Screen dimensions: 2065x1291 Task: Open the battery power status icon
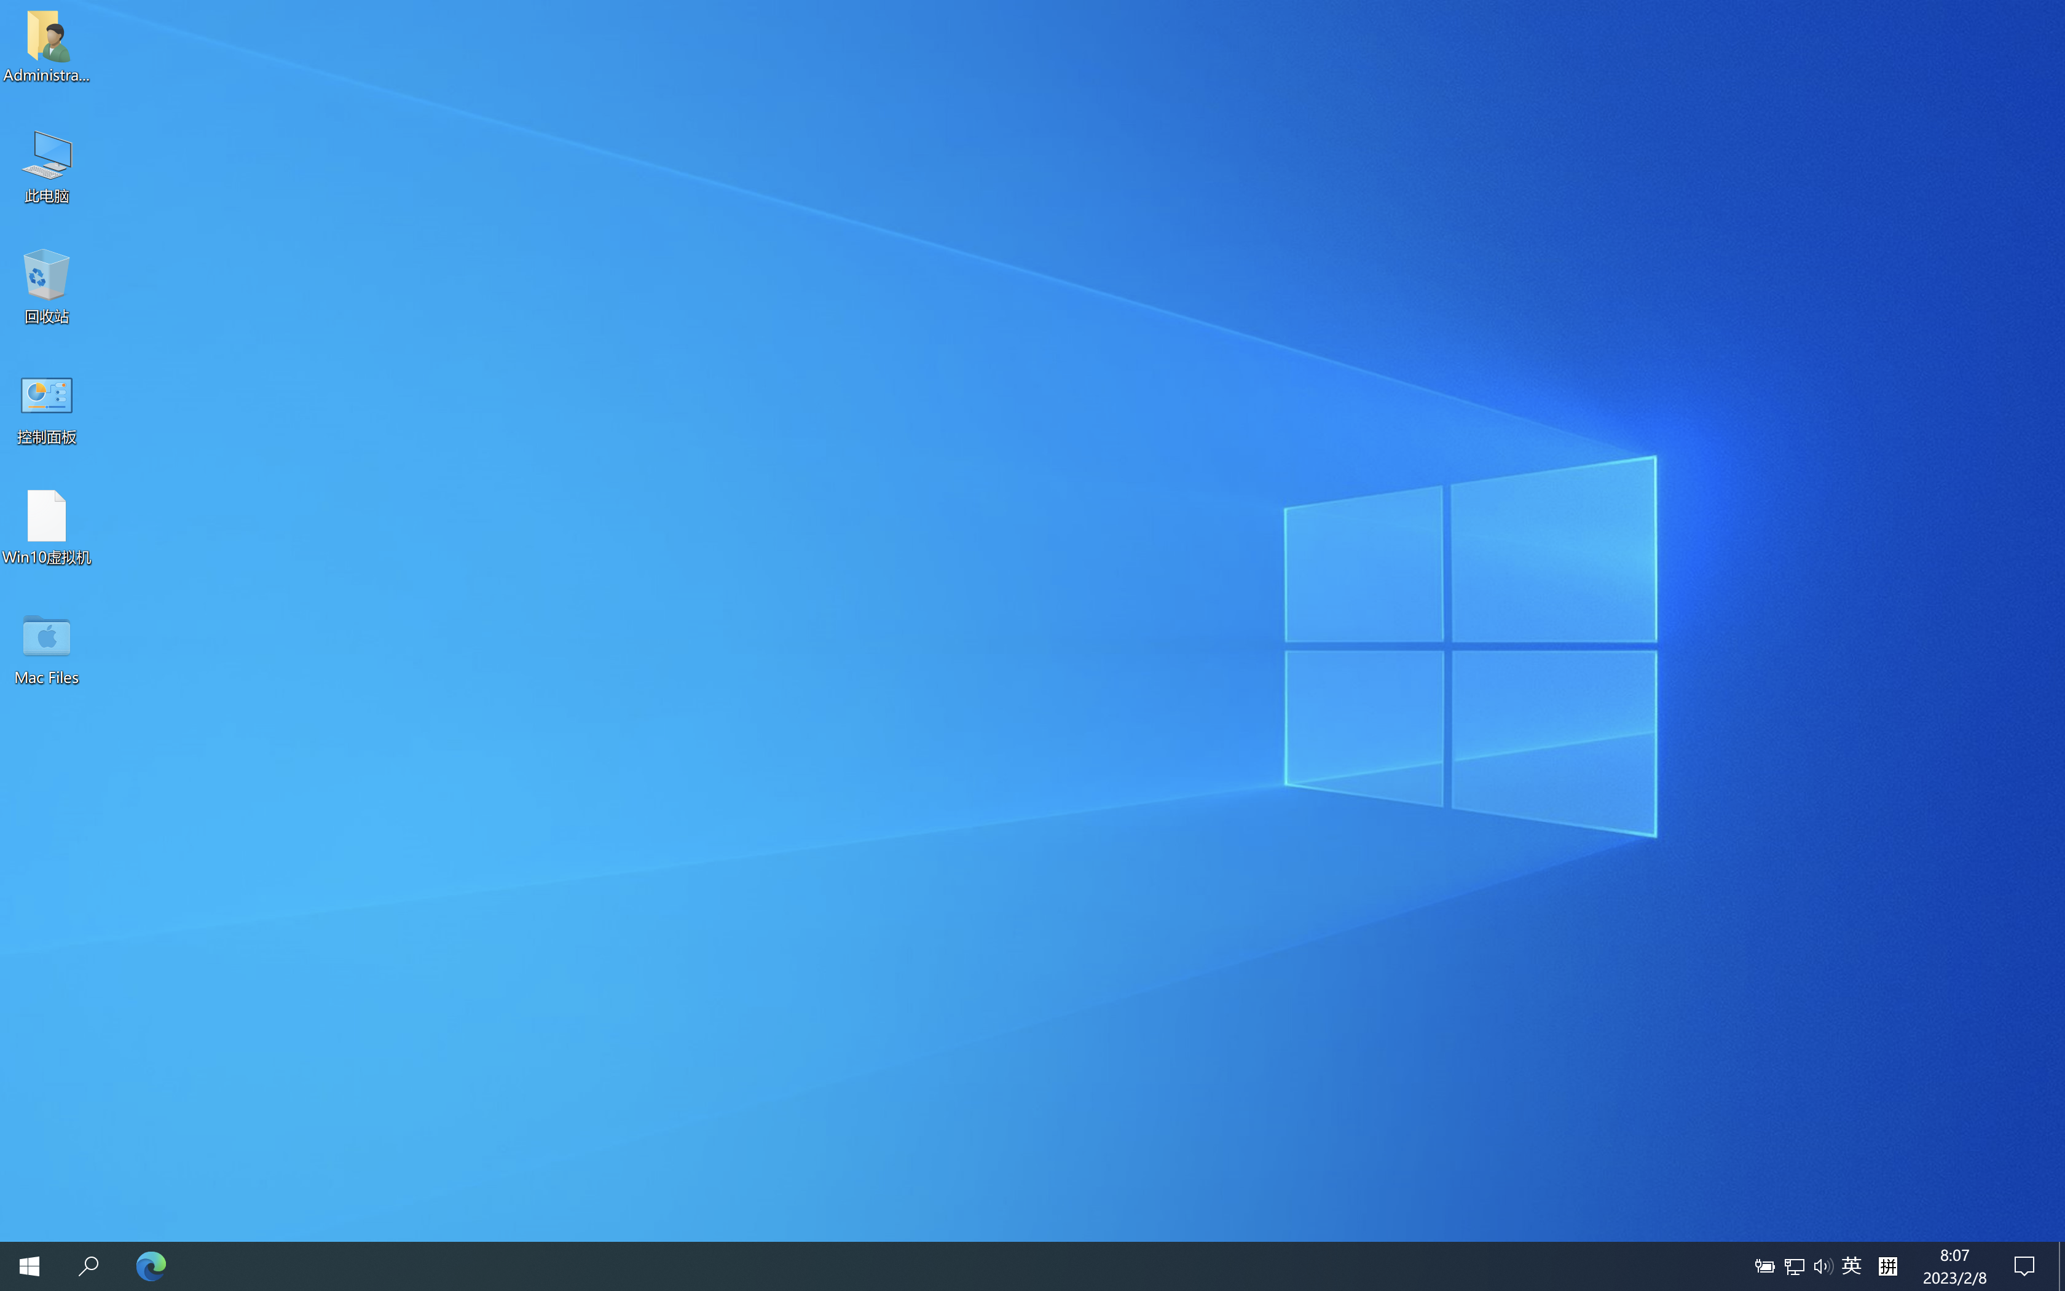[1764, 1266]
